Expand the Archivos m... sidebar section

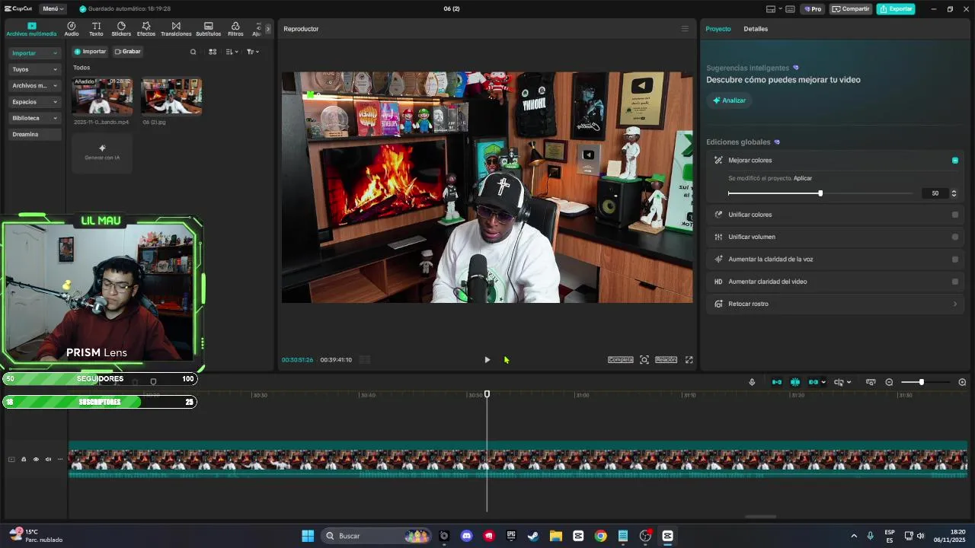click(x=34, y=85)
